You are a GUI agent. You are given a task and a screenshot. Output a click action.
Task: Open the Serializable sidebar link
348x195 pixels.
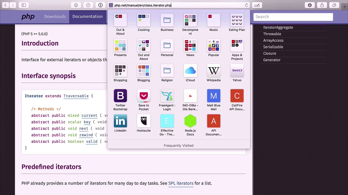[x=273, y=47]
